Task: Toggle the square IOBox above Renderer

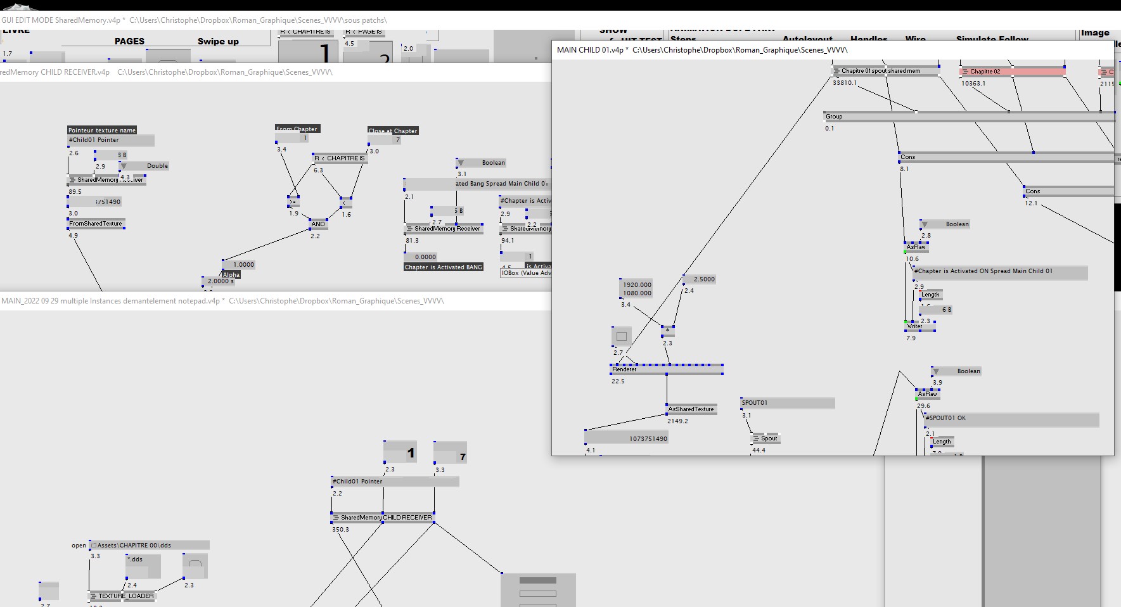Action: tap(622, 336)
